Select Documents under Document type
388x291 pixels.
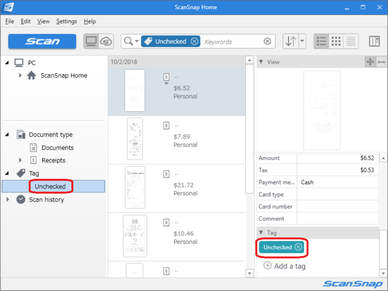[x=57, y=148]
